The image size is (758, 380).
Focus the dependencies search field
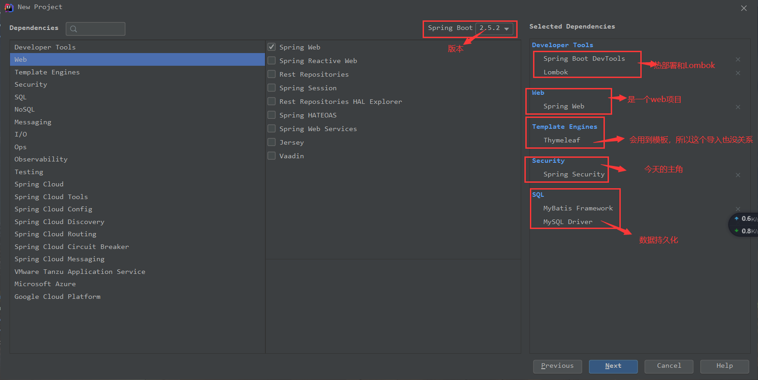pos(95,29)
